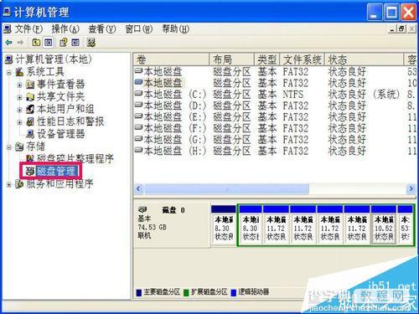
Task: Click the system menu icon in menu bar
Action: [8, 28]
